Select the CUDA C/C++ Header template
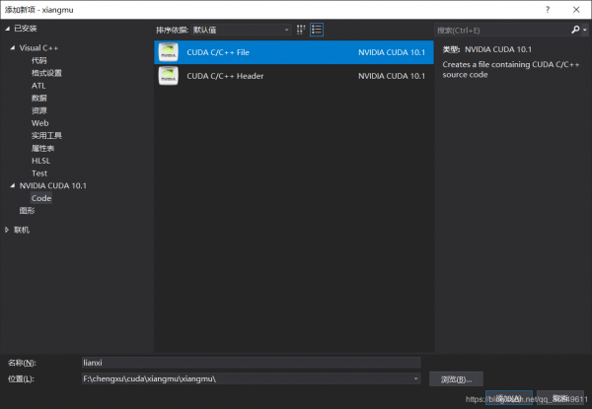 (294, 76)
